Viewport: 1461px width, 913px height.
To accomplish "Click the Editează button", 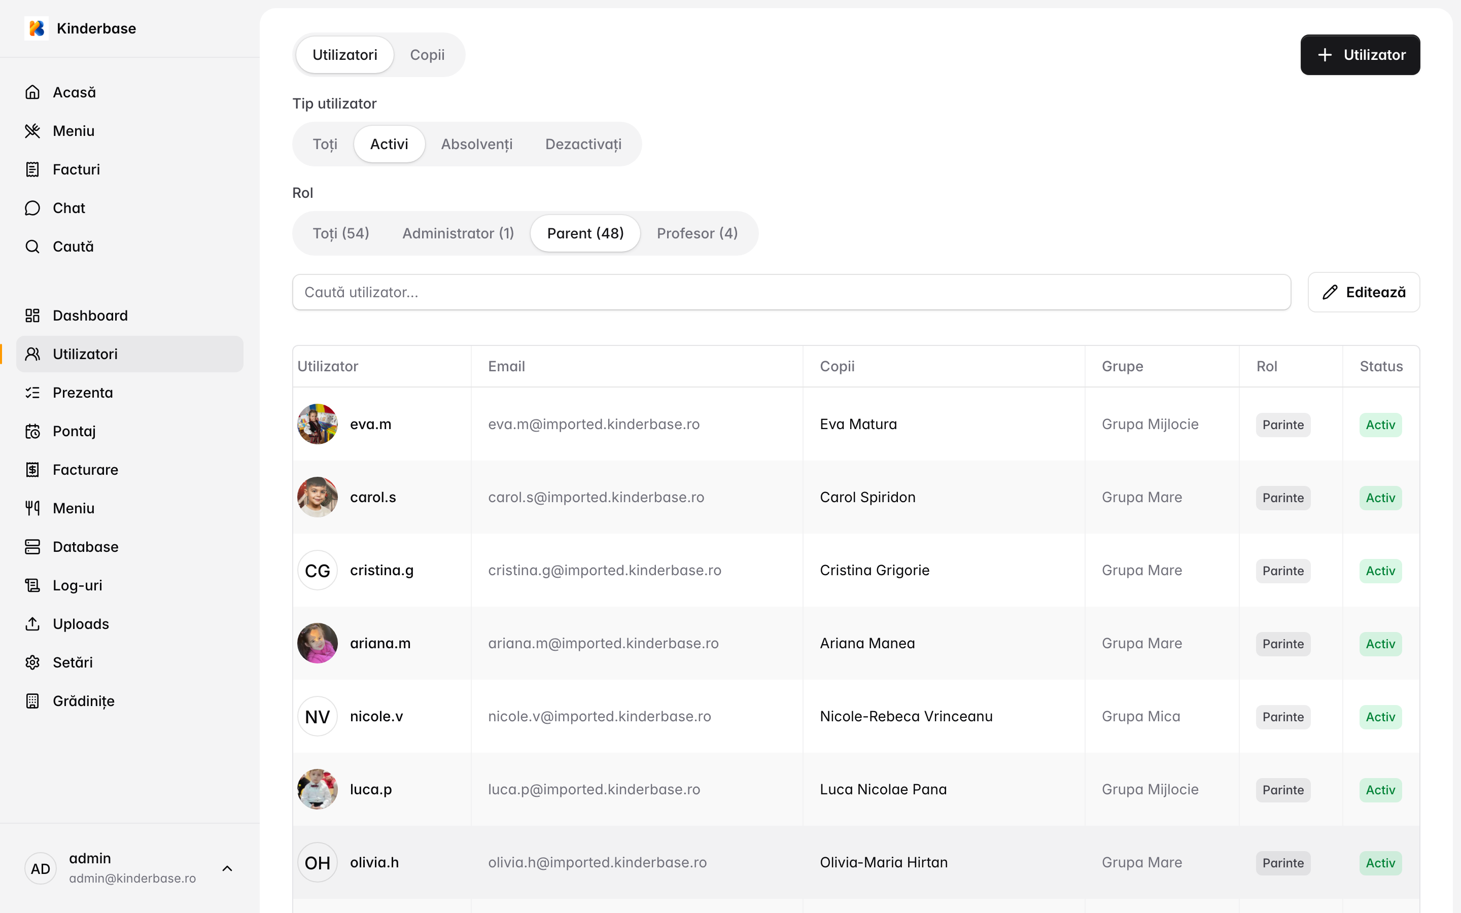I will point(1363,292).
